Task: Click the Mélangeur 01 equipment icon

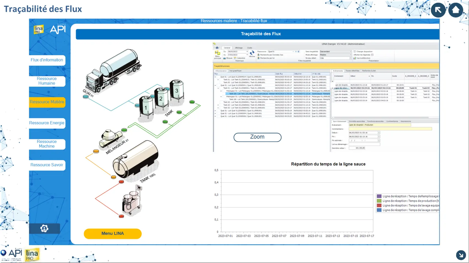Action: pyautogui.click(x=110, y=138)
